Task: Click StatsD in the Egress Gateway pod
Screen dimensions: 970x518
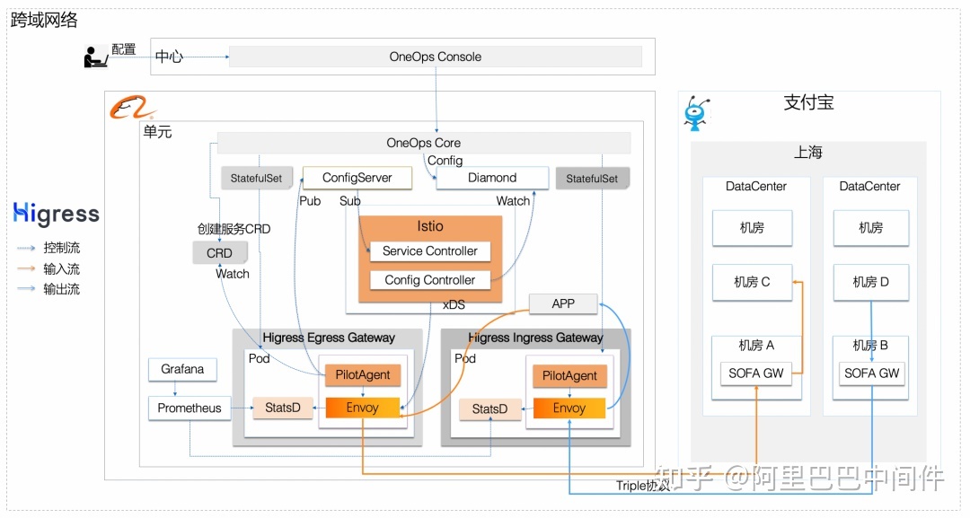Action: [283, 408]
